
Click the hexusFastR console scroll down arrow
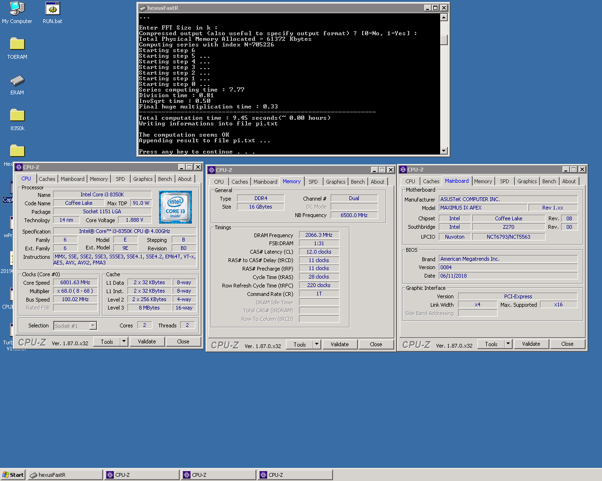(x=444, y=151)
